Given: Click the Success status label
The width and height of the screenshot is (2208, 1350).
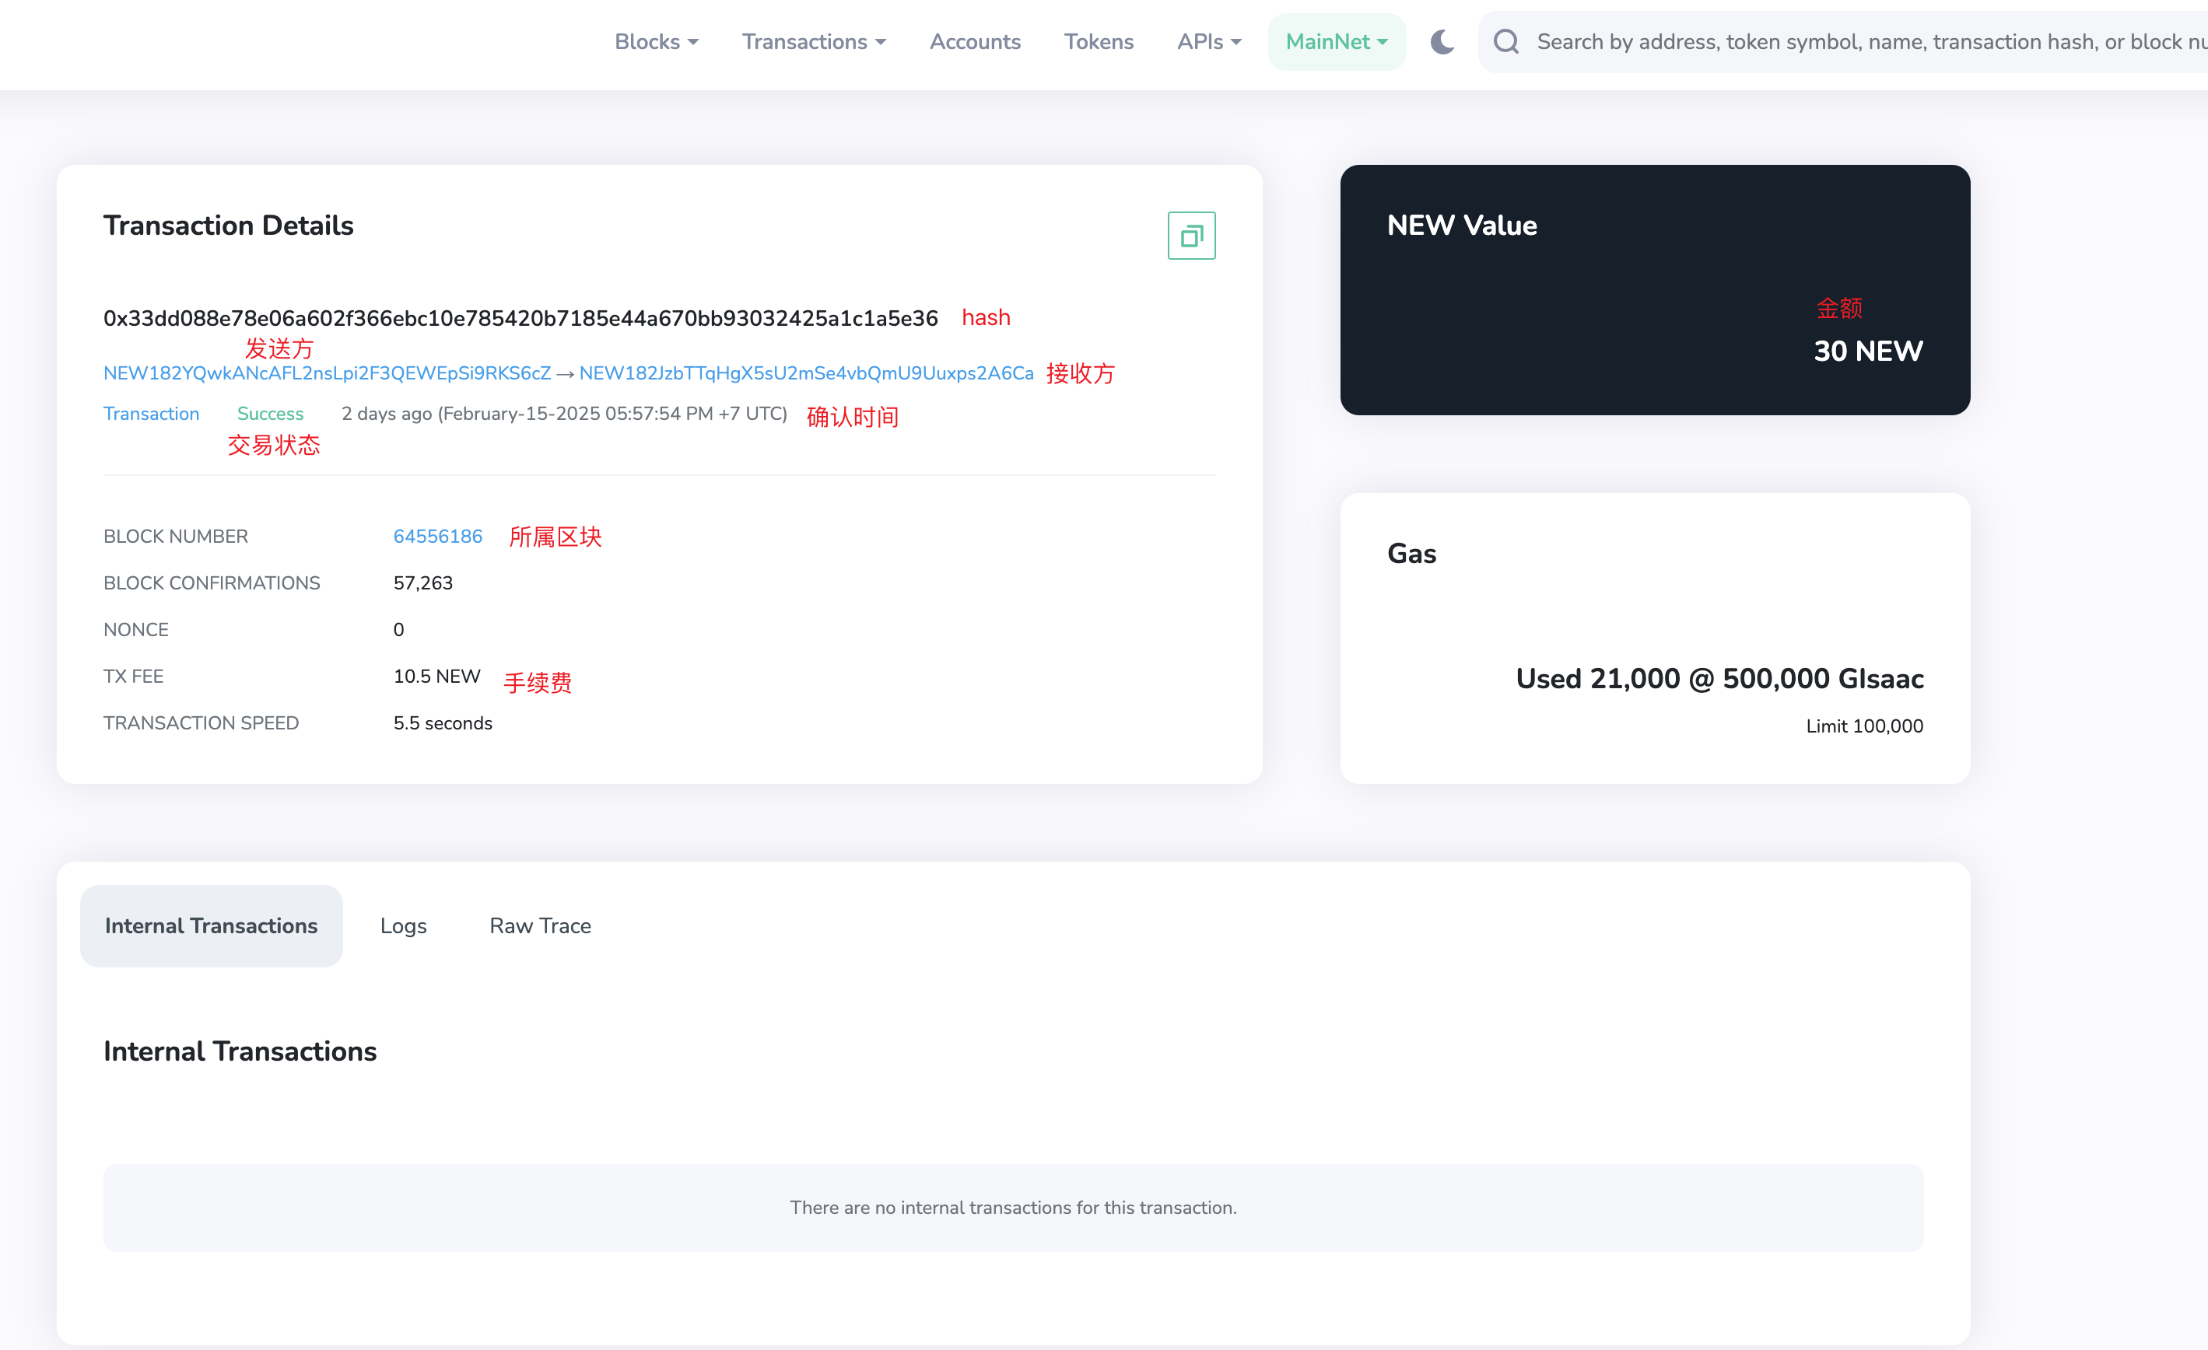Looking at the screenshot, I should pyautogui.click(x=270, y=414).
